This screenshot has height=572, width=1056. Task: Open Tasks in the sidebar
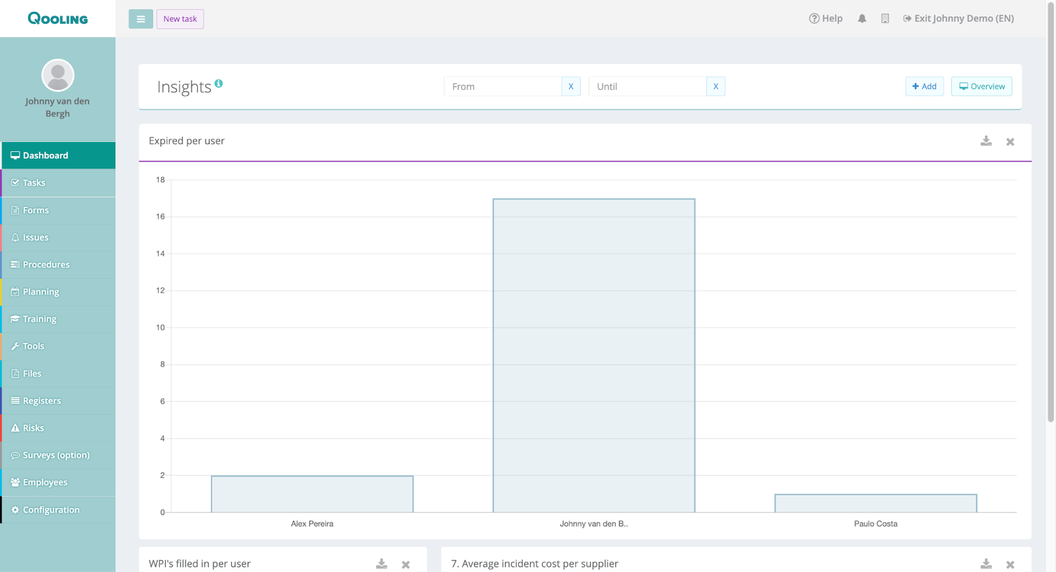[x=58, y=183]
